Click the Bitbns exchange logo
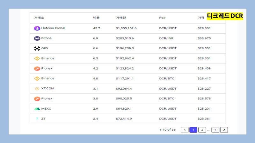The image size is (255, 143). coord(37,38)
